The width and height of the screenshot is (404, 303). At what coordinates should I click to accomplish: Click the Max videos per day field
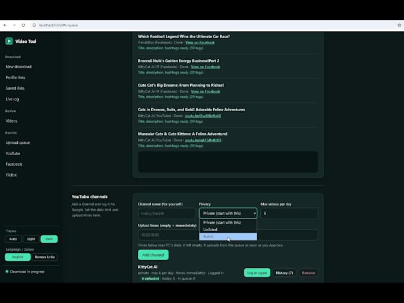[289, 214]
